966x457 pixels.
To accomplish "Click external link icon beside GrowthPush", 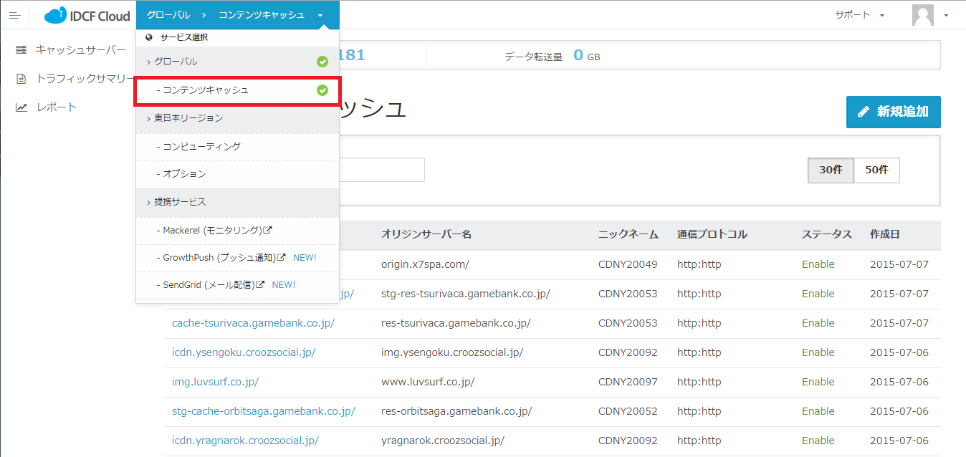I will tap(282, 257).
